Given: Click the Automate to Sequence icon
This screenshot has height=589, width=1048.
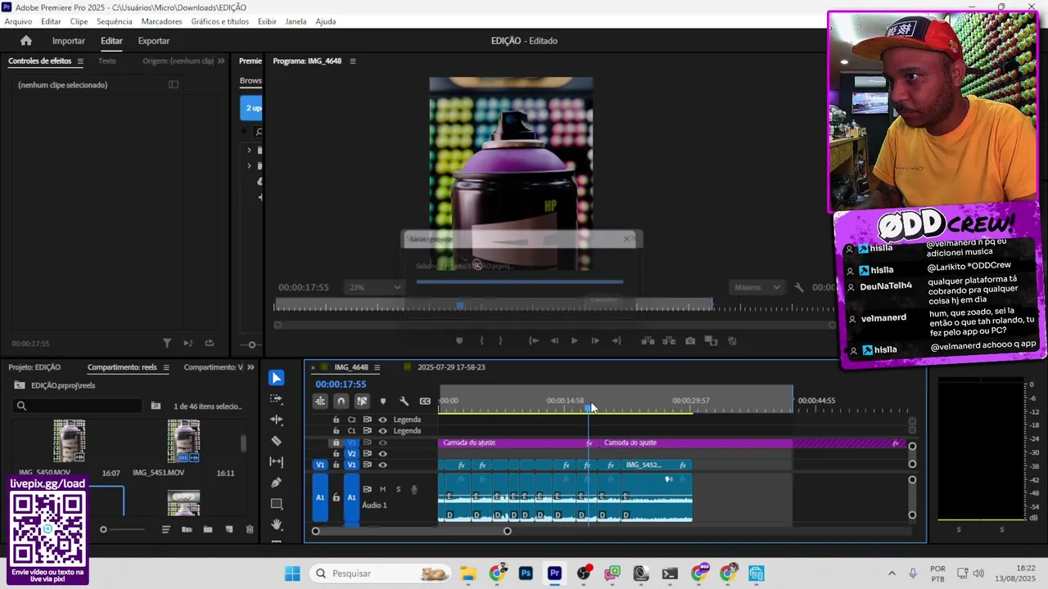Looking at the screenshot, I should pyautogui.click(x=187, y=529).
